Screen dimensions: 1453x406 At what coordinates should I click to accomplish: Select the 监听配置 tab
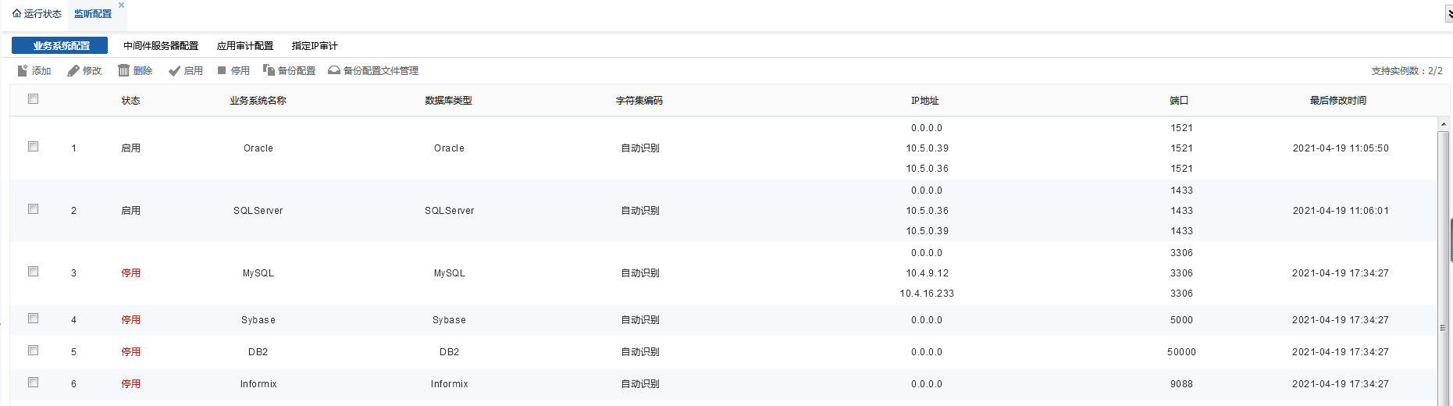(93, 14)
